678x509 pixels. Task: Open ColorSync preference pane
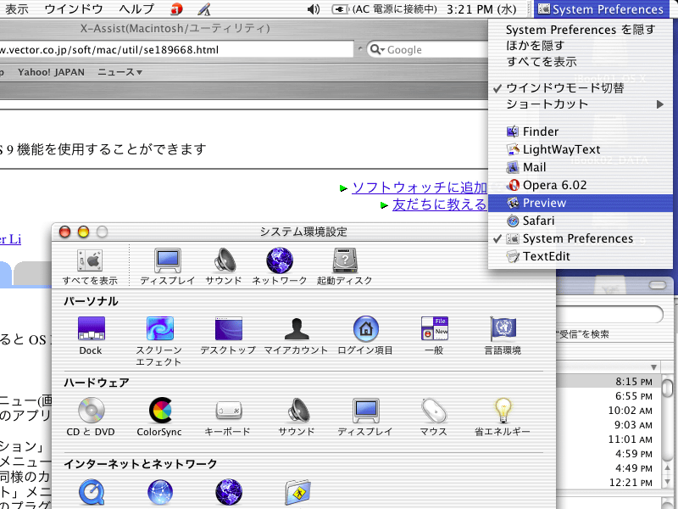point(159,417)
